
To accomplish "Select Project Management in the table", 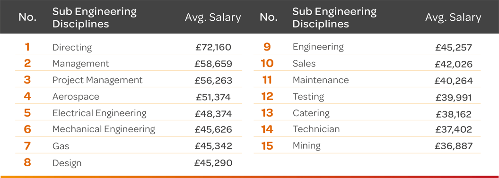I will pos(97,80).
